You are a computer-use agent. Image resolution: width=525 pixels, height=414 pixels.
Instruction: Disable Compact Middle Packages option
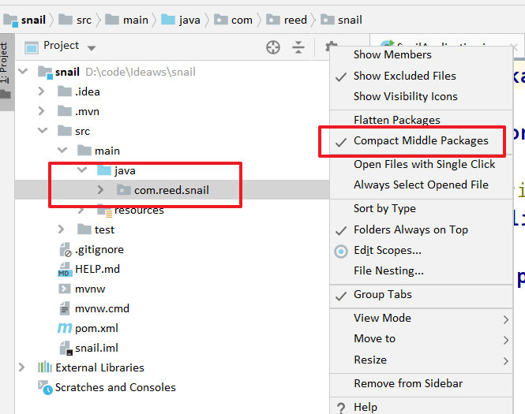[421, 140]
